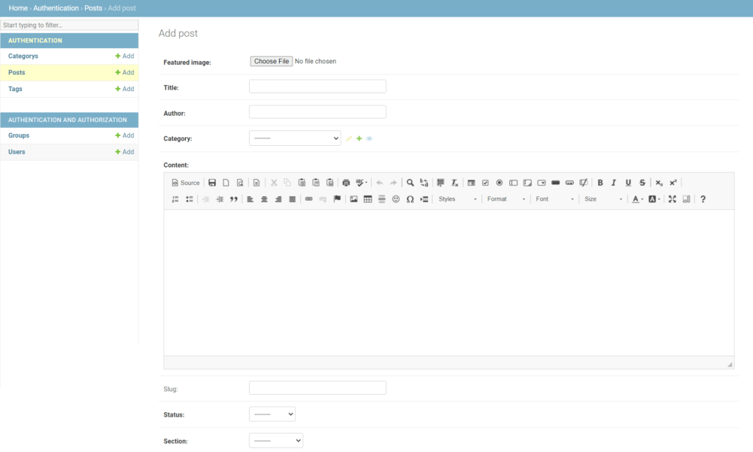The height and width of the screenshot is (452, 753).
Task: Open the Find magnifier icon
Action: (410, 183)
